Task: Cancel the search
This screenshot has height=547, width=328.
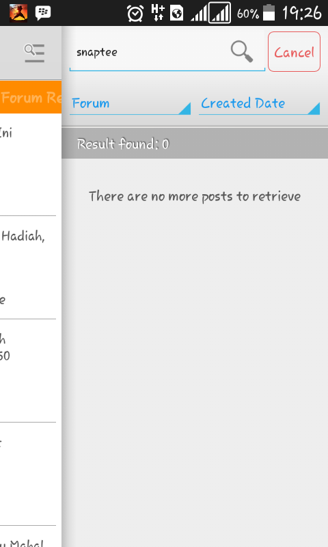Action: click(295, 52)
